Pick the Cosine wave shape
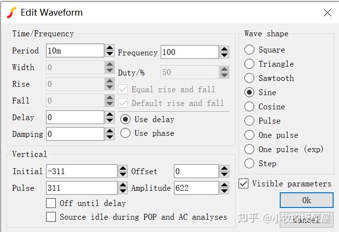The height and width of the screenshot is (232, 339). (249, 106)
